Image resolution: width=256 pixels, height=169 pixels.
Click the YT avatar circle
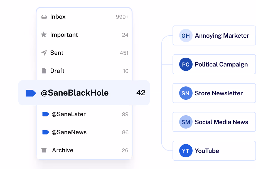[x=186, y=151]
